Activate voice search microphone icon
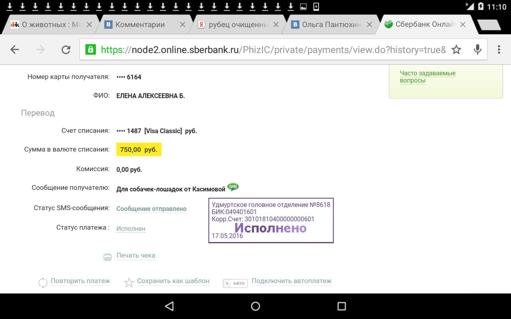This screenshot has height=319, width=511. (477, 49)
